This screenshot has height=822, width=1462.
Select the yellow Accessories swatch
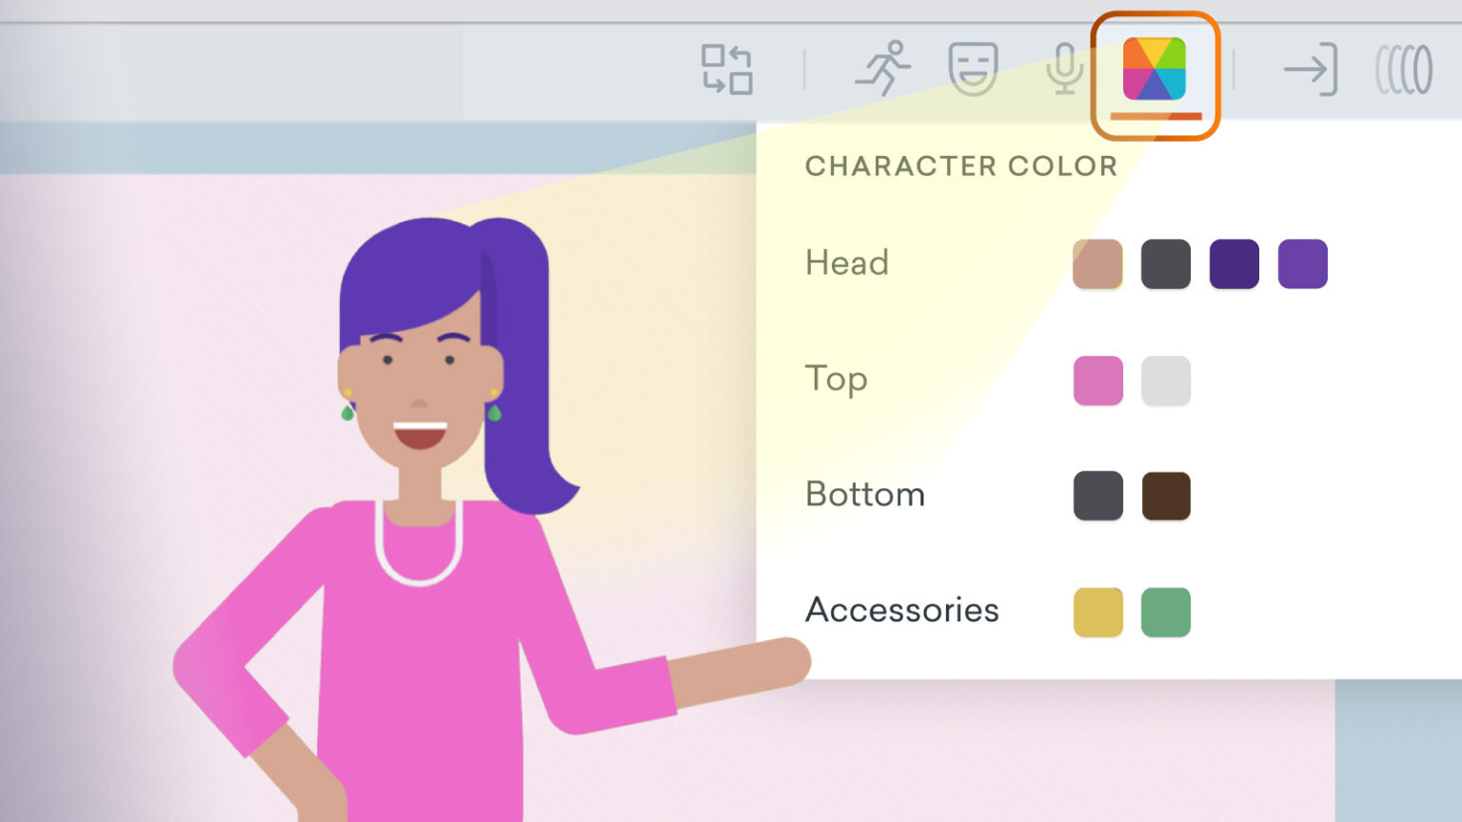pos(1096,612)
